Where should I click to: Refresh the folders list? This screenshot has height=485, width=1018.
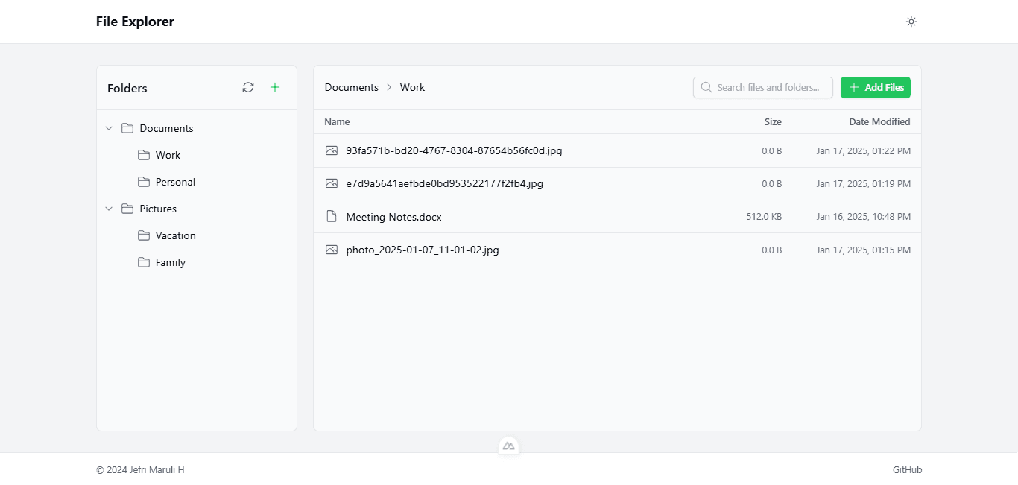(x=248, y=87)
